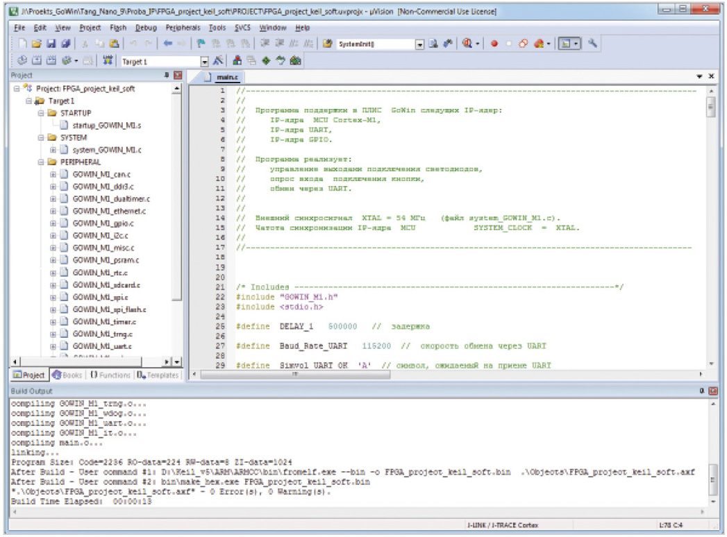Open the Peripherals menu
The width and height of the screenshot is (727, 537).
[x=183, y=28]
